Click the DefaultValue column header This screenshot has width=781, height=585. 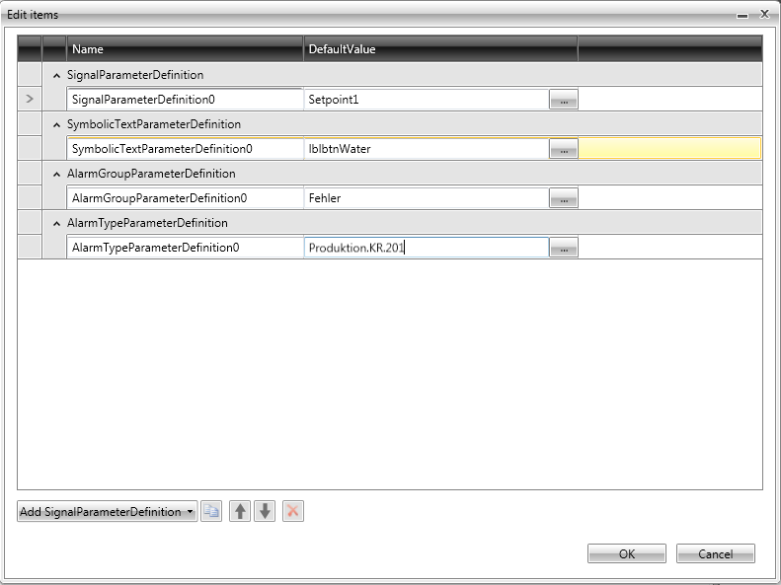(x=439, y=49)
